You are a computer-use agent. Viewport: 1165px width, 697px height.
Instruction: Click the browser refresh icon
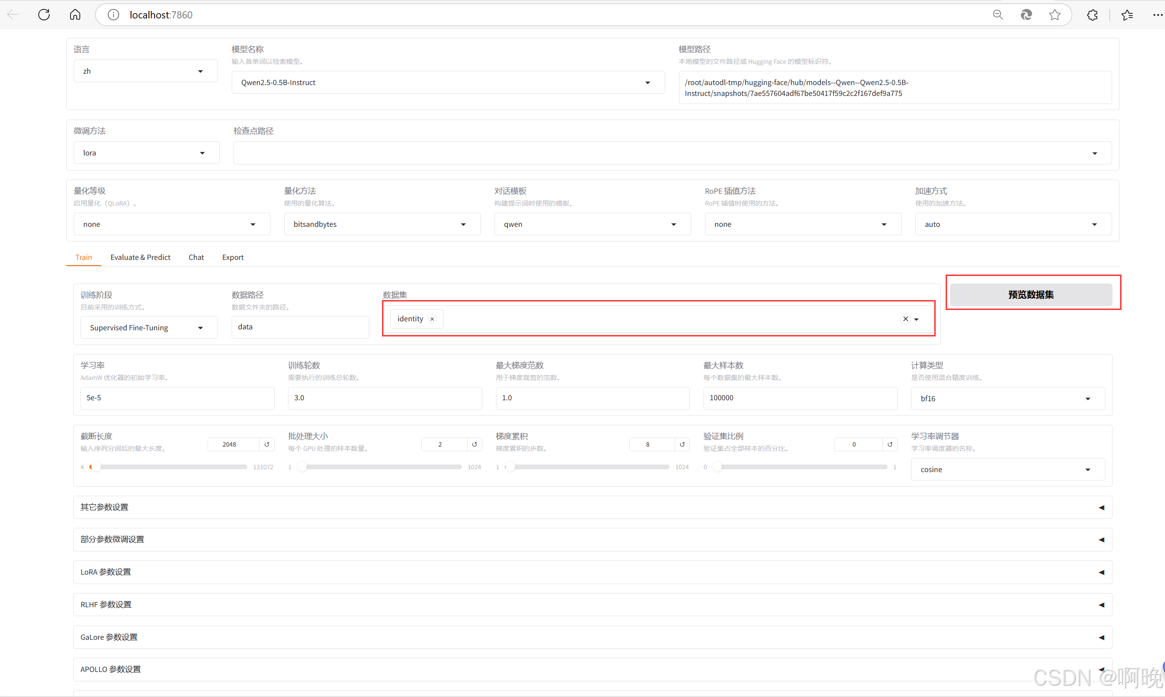click(x=44, y=15)
